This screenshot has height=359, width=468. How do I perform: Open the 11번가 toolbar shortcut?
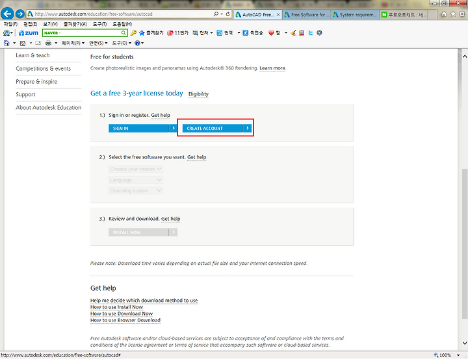click(x=178, y=33)
